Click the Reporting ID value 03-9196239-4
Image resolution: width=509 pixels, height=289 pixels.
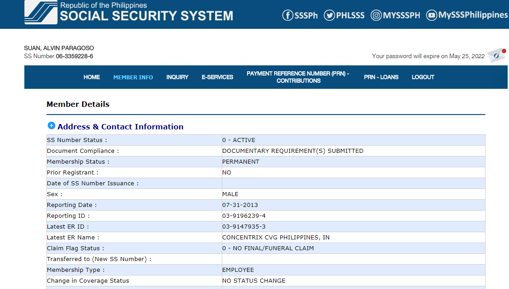click(244, 216)
